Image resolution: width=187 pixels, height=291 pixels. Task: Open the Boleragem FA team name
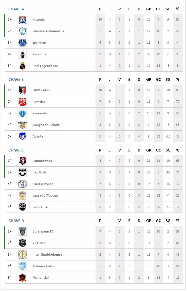(43, 231)
